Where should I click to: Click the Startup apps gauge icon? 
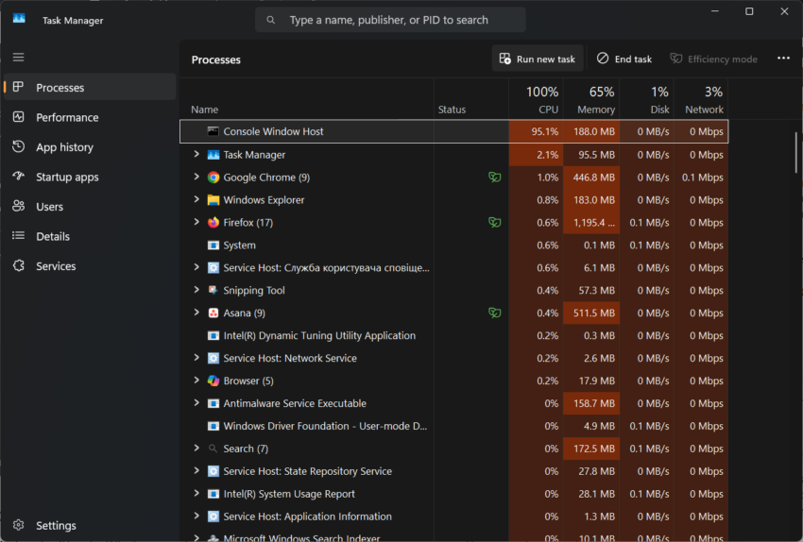coord(19,176)
